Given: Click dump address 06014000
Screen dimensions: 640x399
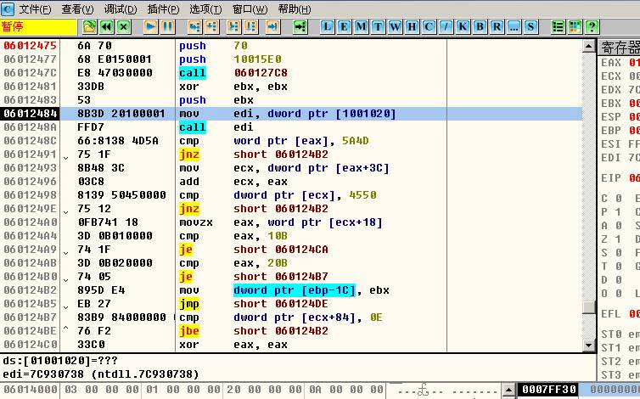Looking at the screenshot, I should tap(31, 390).
